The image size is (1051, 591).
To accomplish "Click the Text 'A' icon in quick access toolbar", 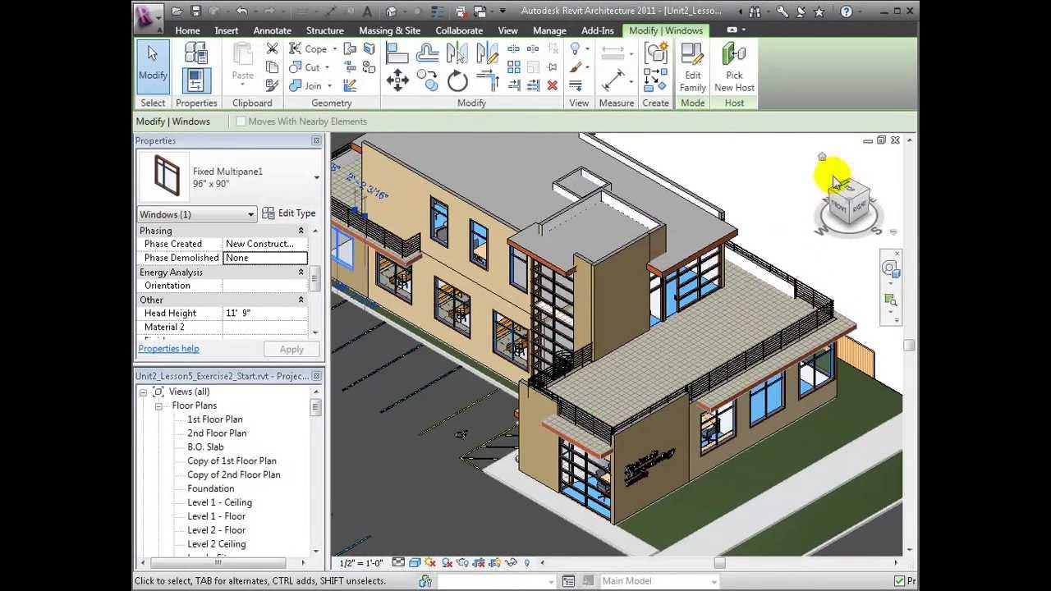I will pos(367,11).
